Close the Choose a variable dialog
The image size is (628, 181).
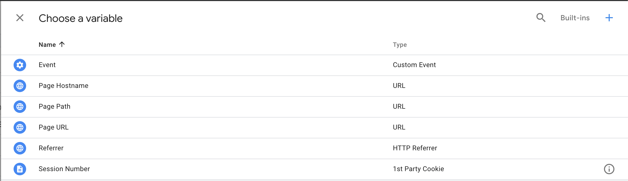20,18
